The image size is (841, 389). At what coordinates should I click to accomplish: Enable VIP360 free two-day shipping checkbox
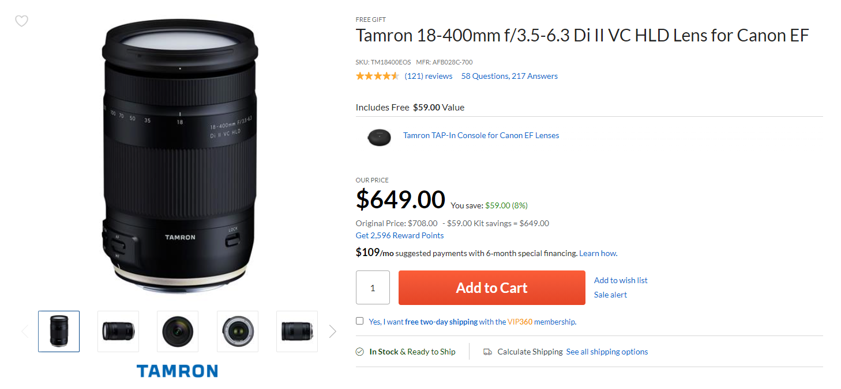tap(360, 321)
